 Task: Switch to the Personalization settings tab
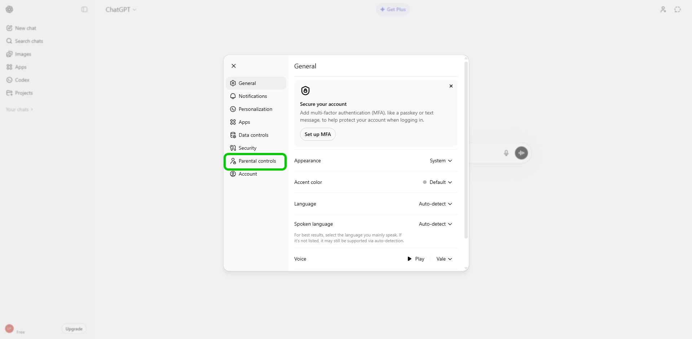(255, 109)
